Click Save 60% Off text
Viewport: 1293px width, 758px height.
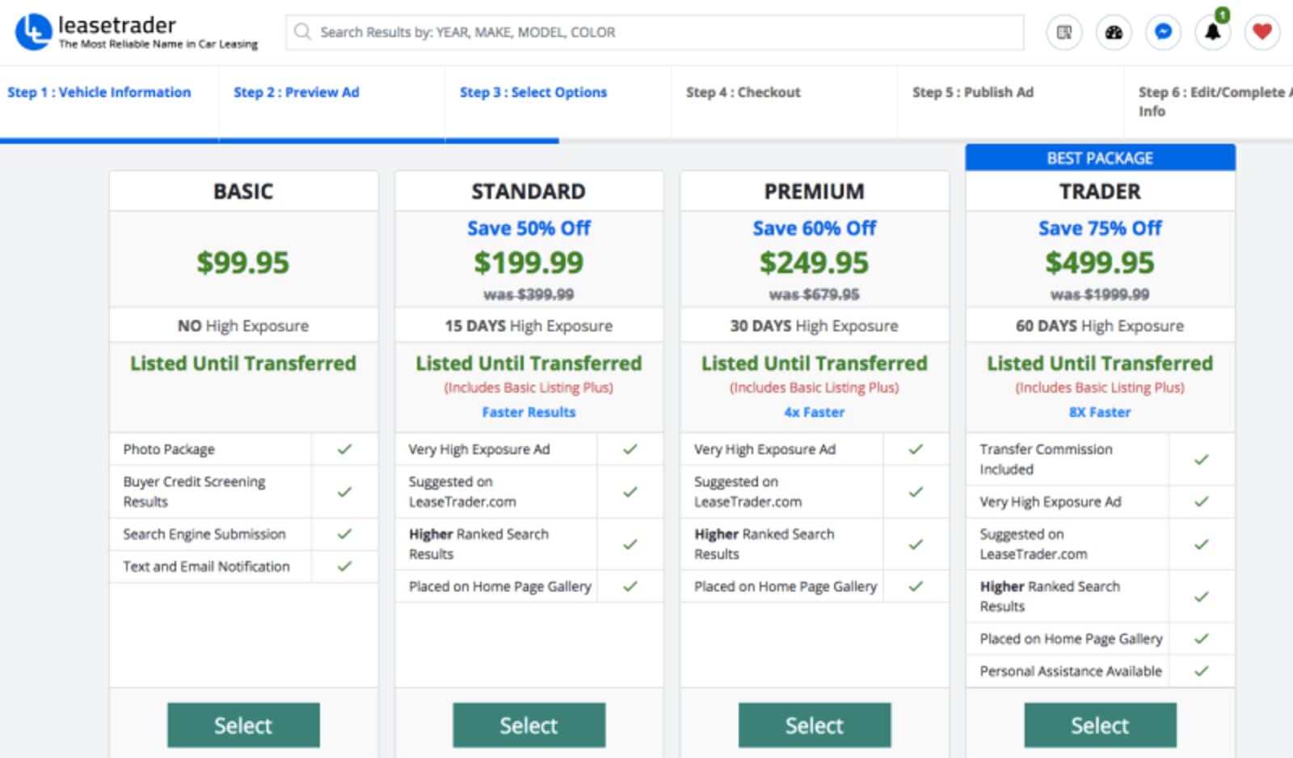pos(815,229)
